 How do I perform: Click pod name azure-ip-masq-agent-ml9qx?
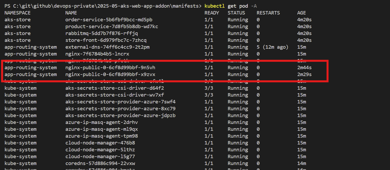tap(102, 129)
